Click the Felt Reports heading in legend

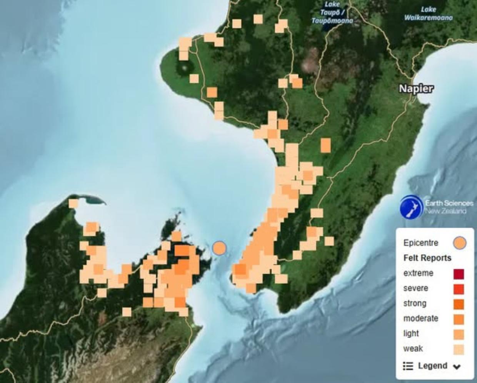(427, 258)
